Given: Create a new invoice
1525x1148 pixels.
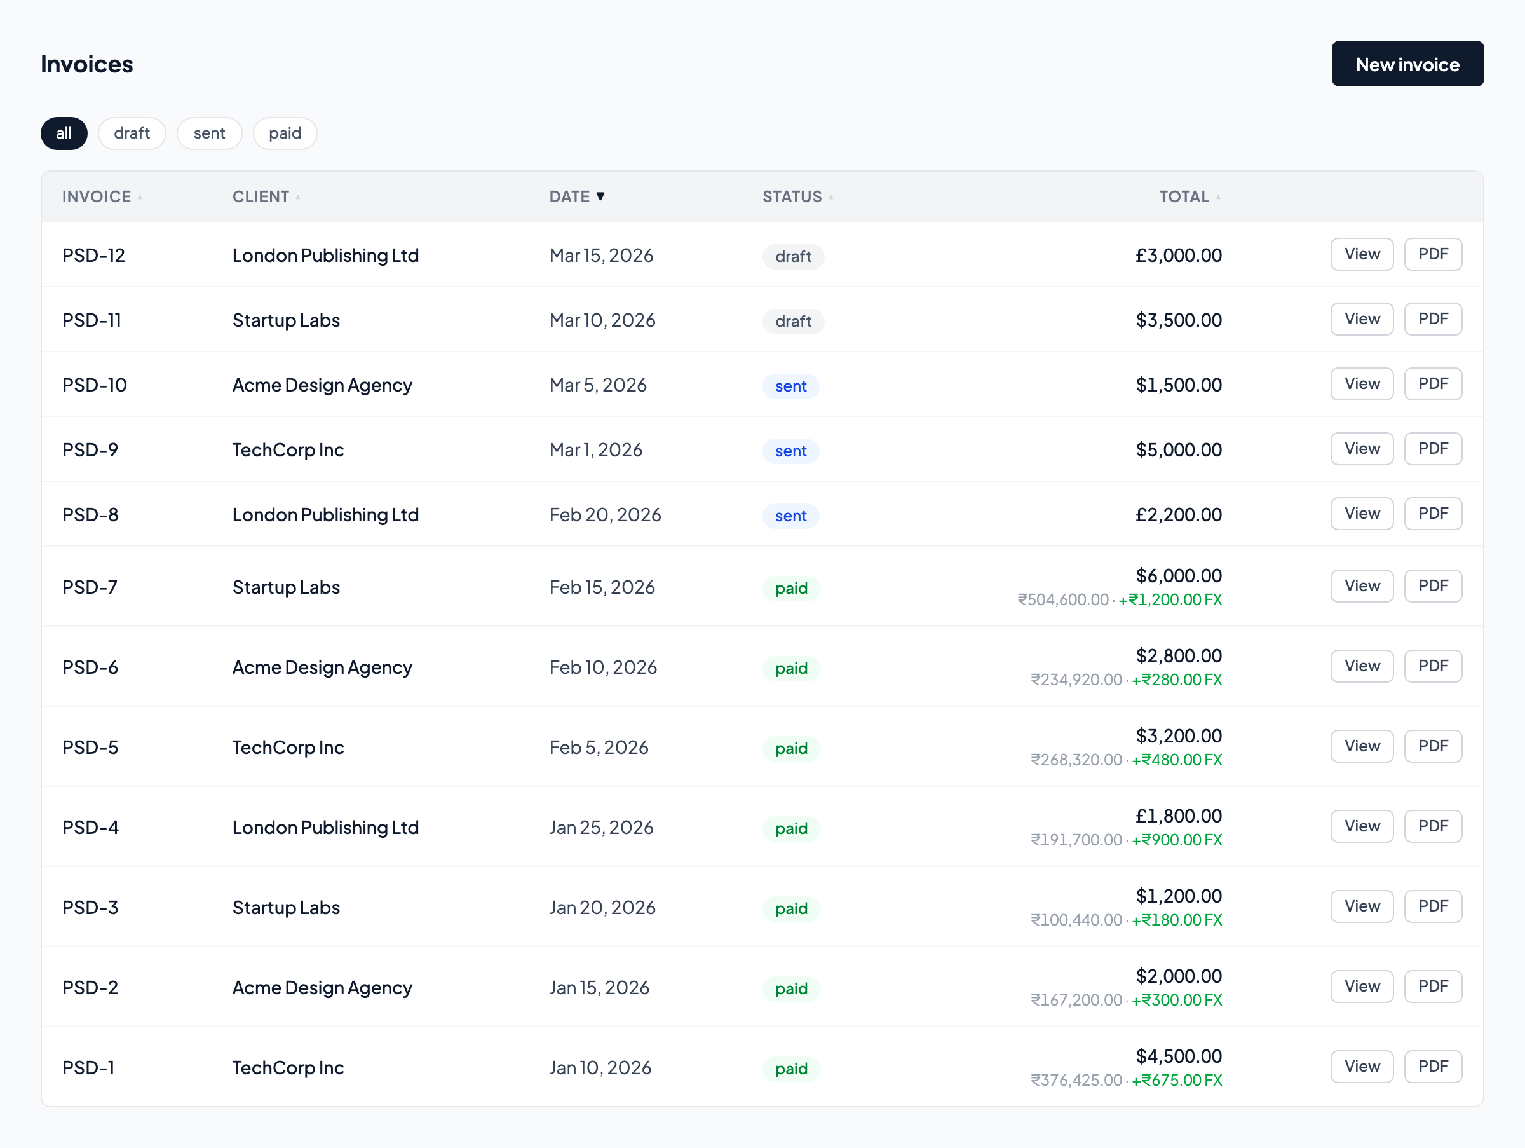Looking at the screenshot, I should [1408, 64].
